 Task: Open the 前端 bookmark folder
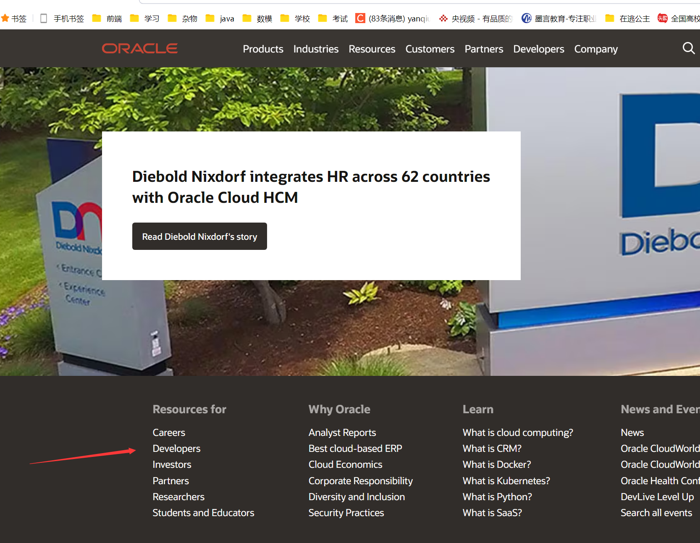tap(107, 18)
